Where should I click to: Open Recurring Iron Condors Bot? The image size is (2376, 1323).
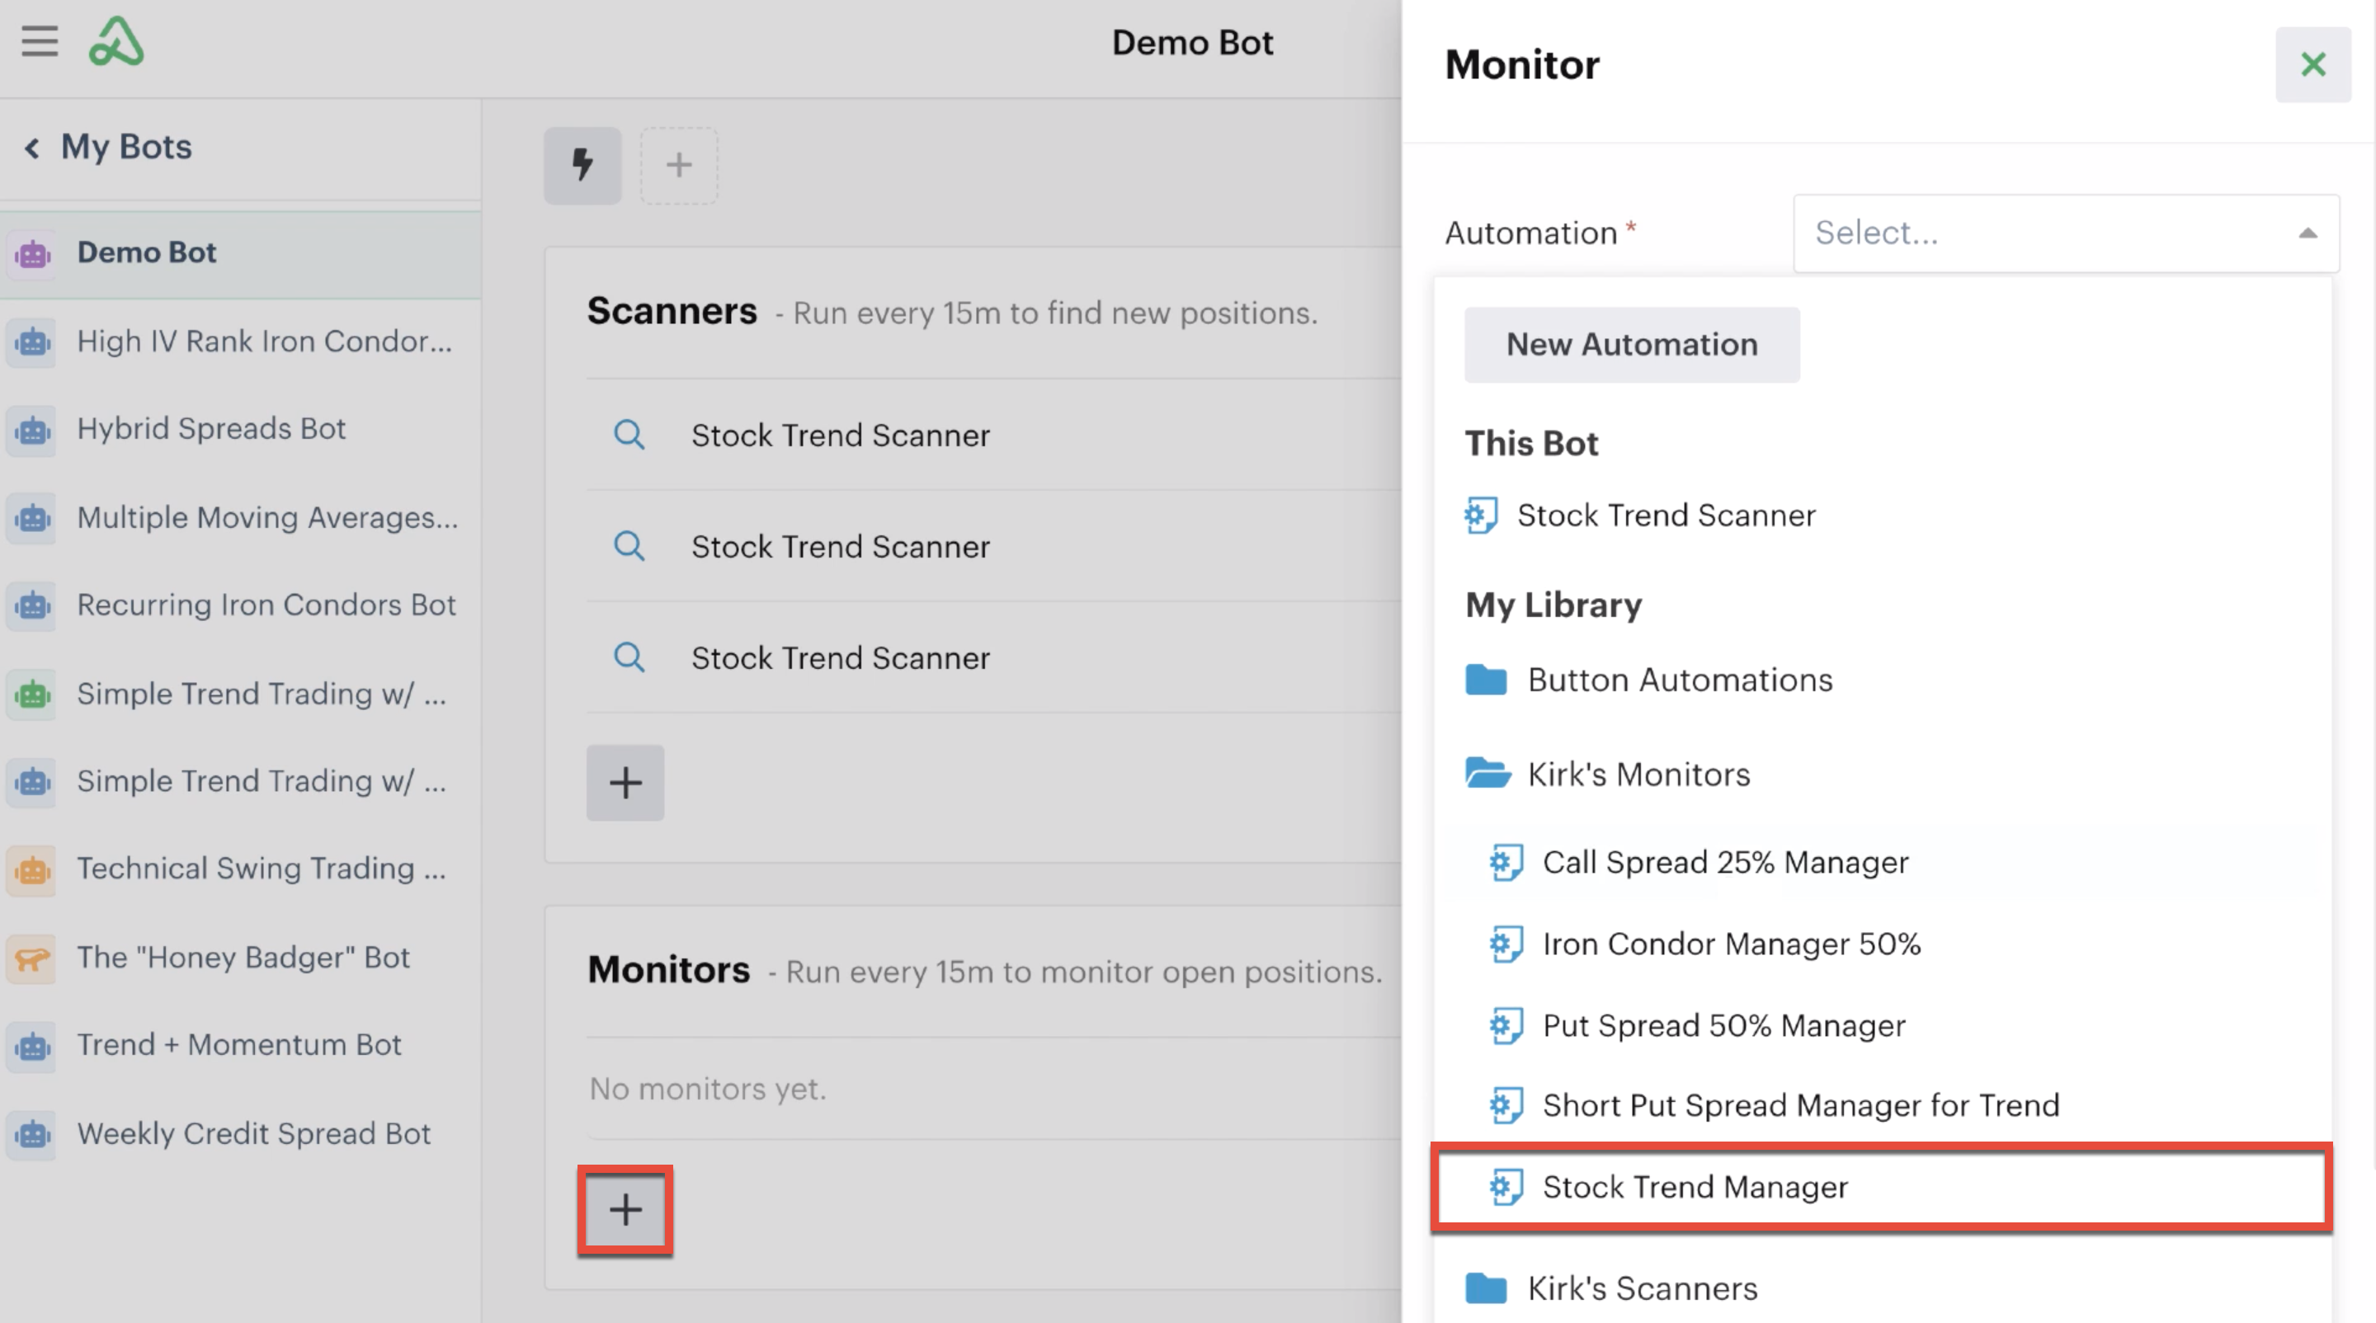click(240, 605)
